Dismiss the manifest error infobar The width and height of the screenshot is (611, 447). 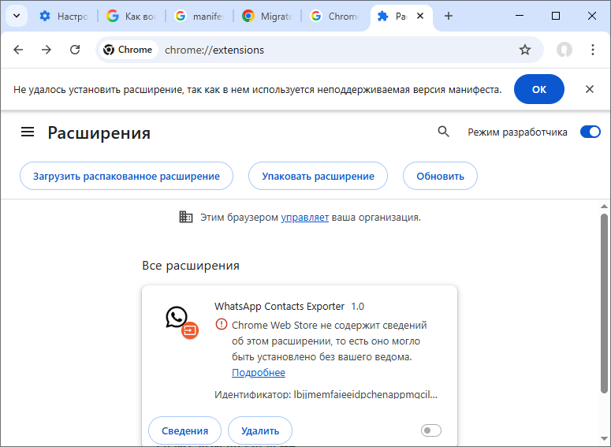coord(590,89)
